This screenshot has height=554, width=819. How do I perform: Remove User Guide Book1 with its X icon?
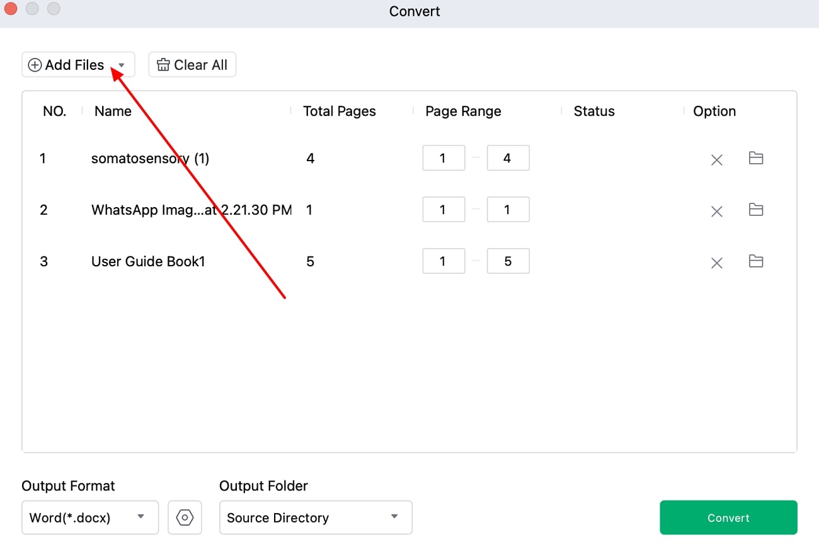pos(716,263)
